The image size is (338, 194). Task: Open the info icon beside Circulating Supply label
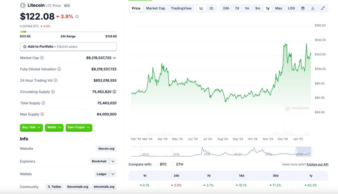53,92
